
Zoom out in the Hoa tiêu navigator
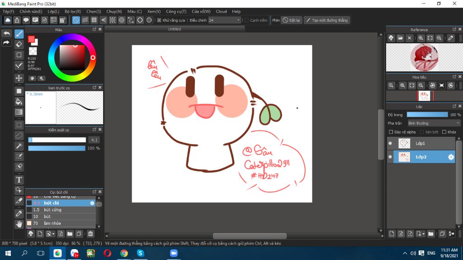(x=421, y=85)
